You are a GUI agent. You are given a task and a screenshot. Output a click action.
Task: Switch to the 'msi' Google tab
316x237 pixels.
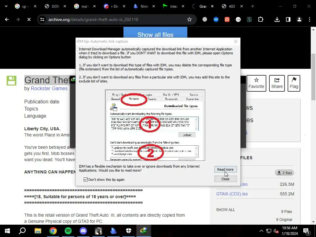tap(85, 6)
